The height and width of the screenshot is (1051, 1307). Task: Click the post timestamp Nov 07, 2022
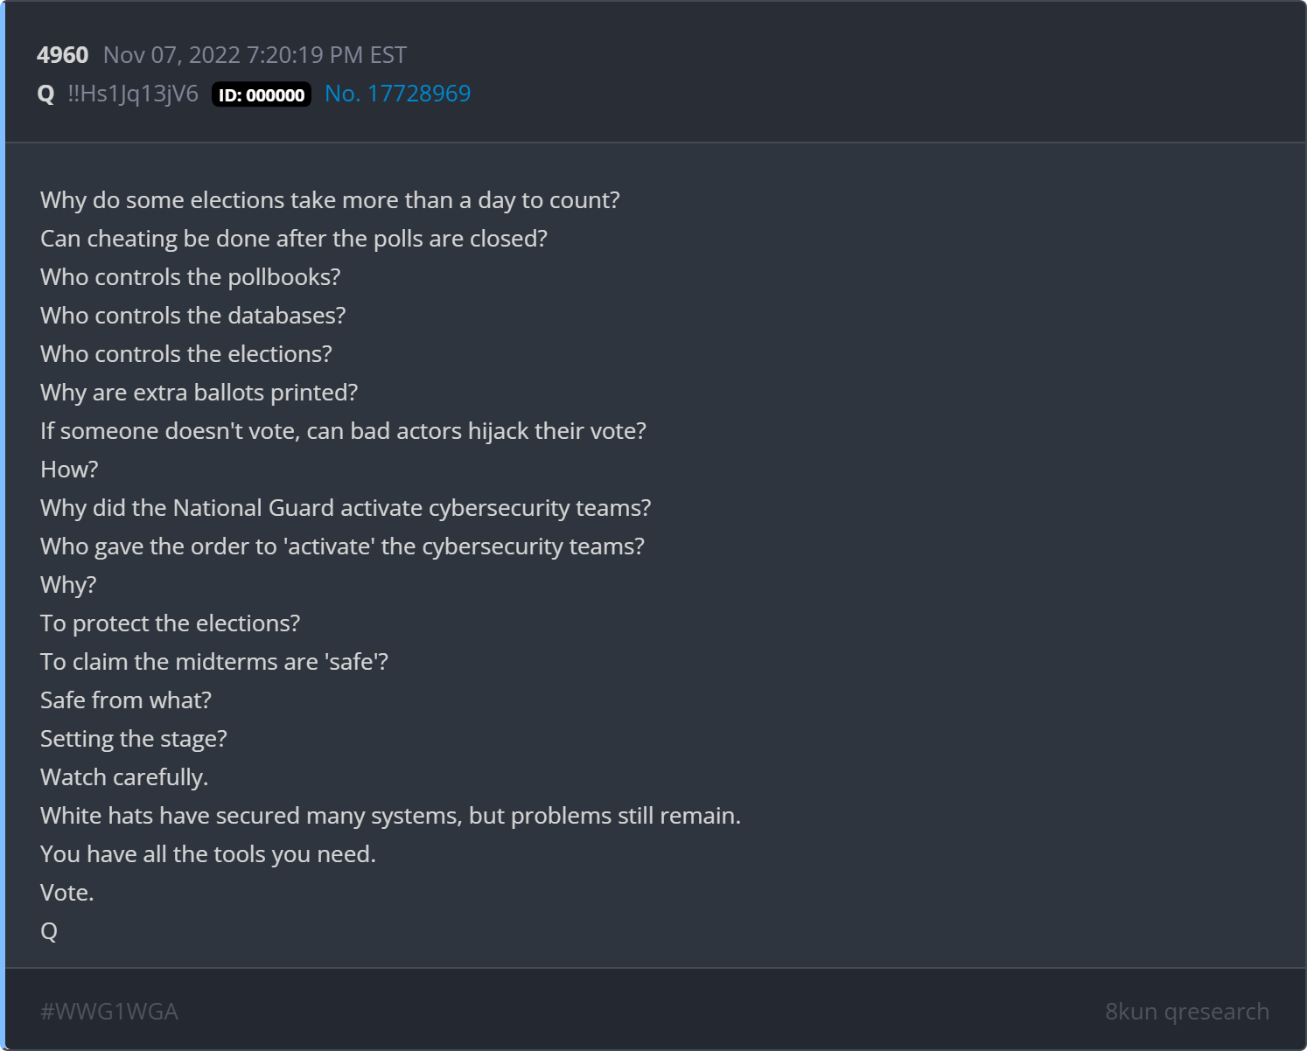point(255,55)
